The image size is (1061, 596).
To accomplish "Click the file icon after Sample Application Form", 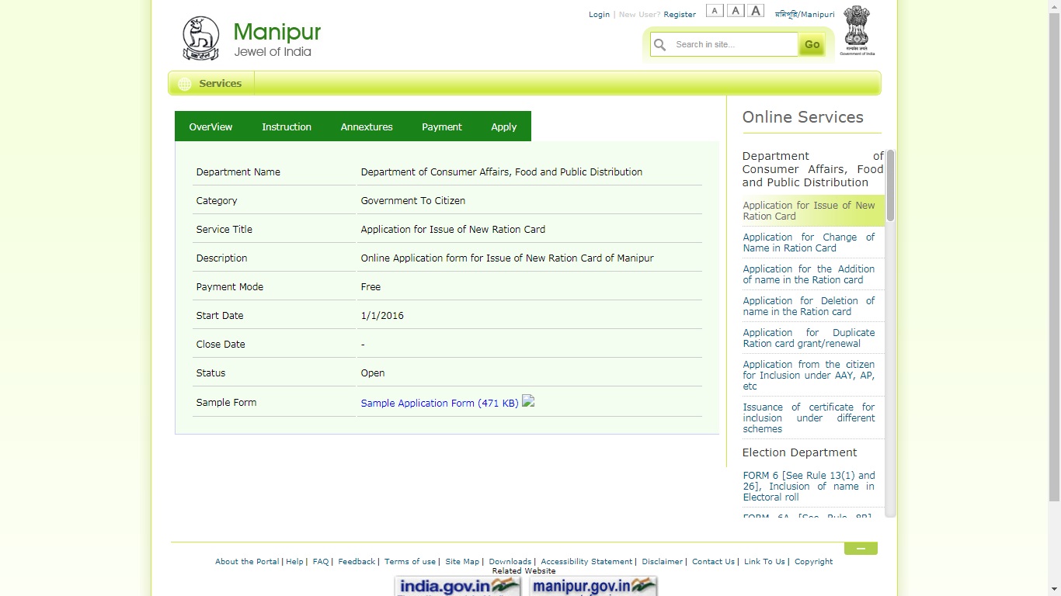I will 528,402.
